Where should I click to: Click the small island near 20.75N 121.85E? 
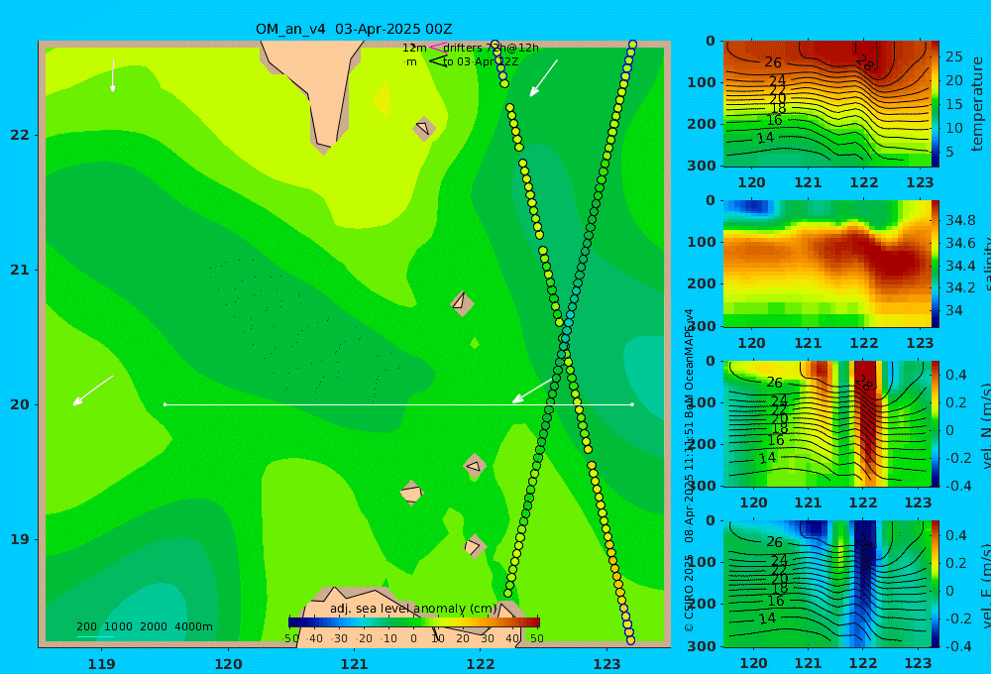point(462,303)
